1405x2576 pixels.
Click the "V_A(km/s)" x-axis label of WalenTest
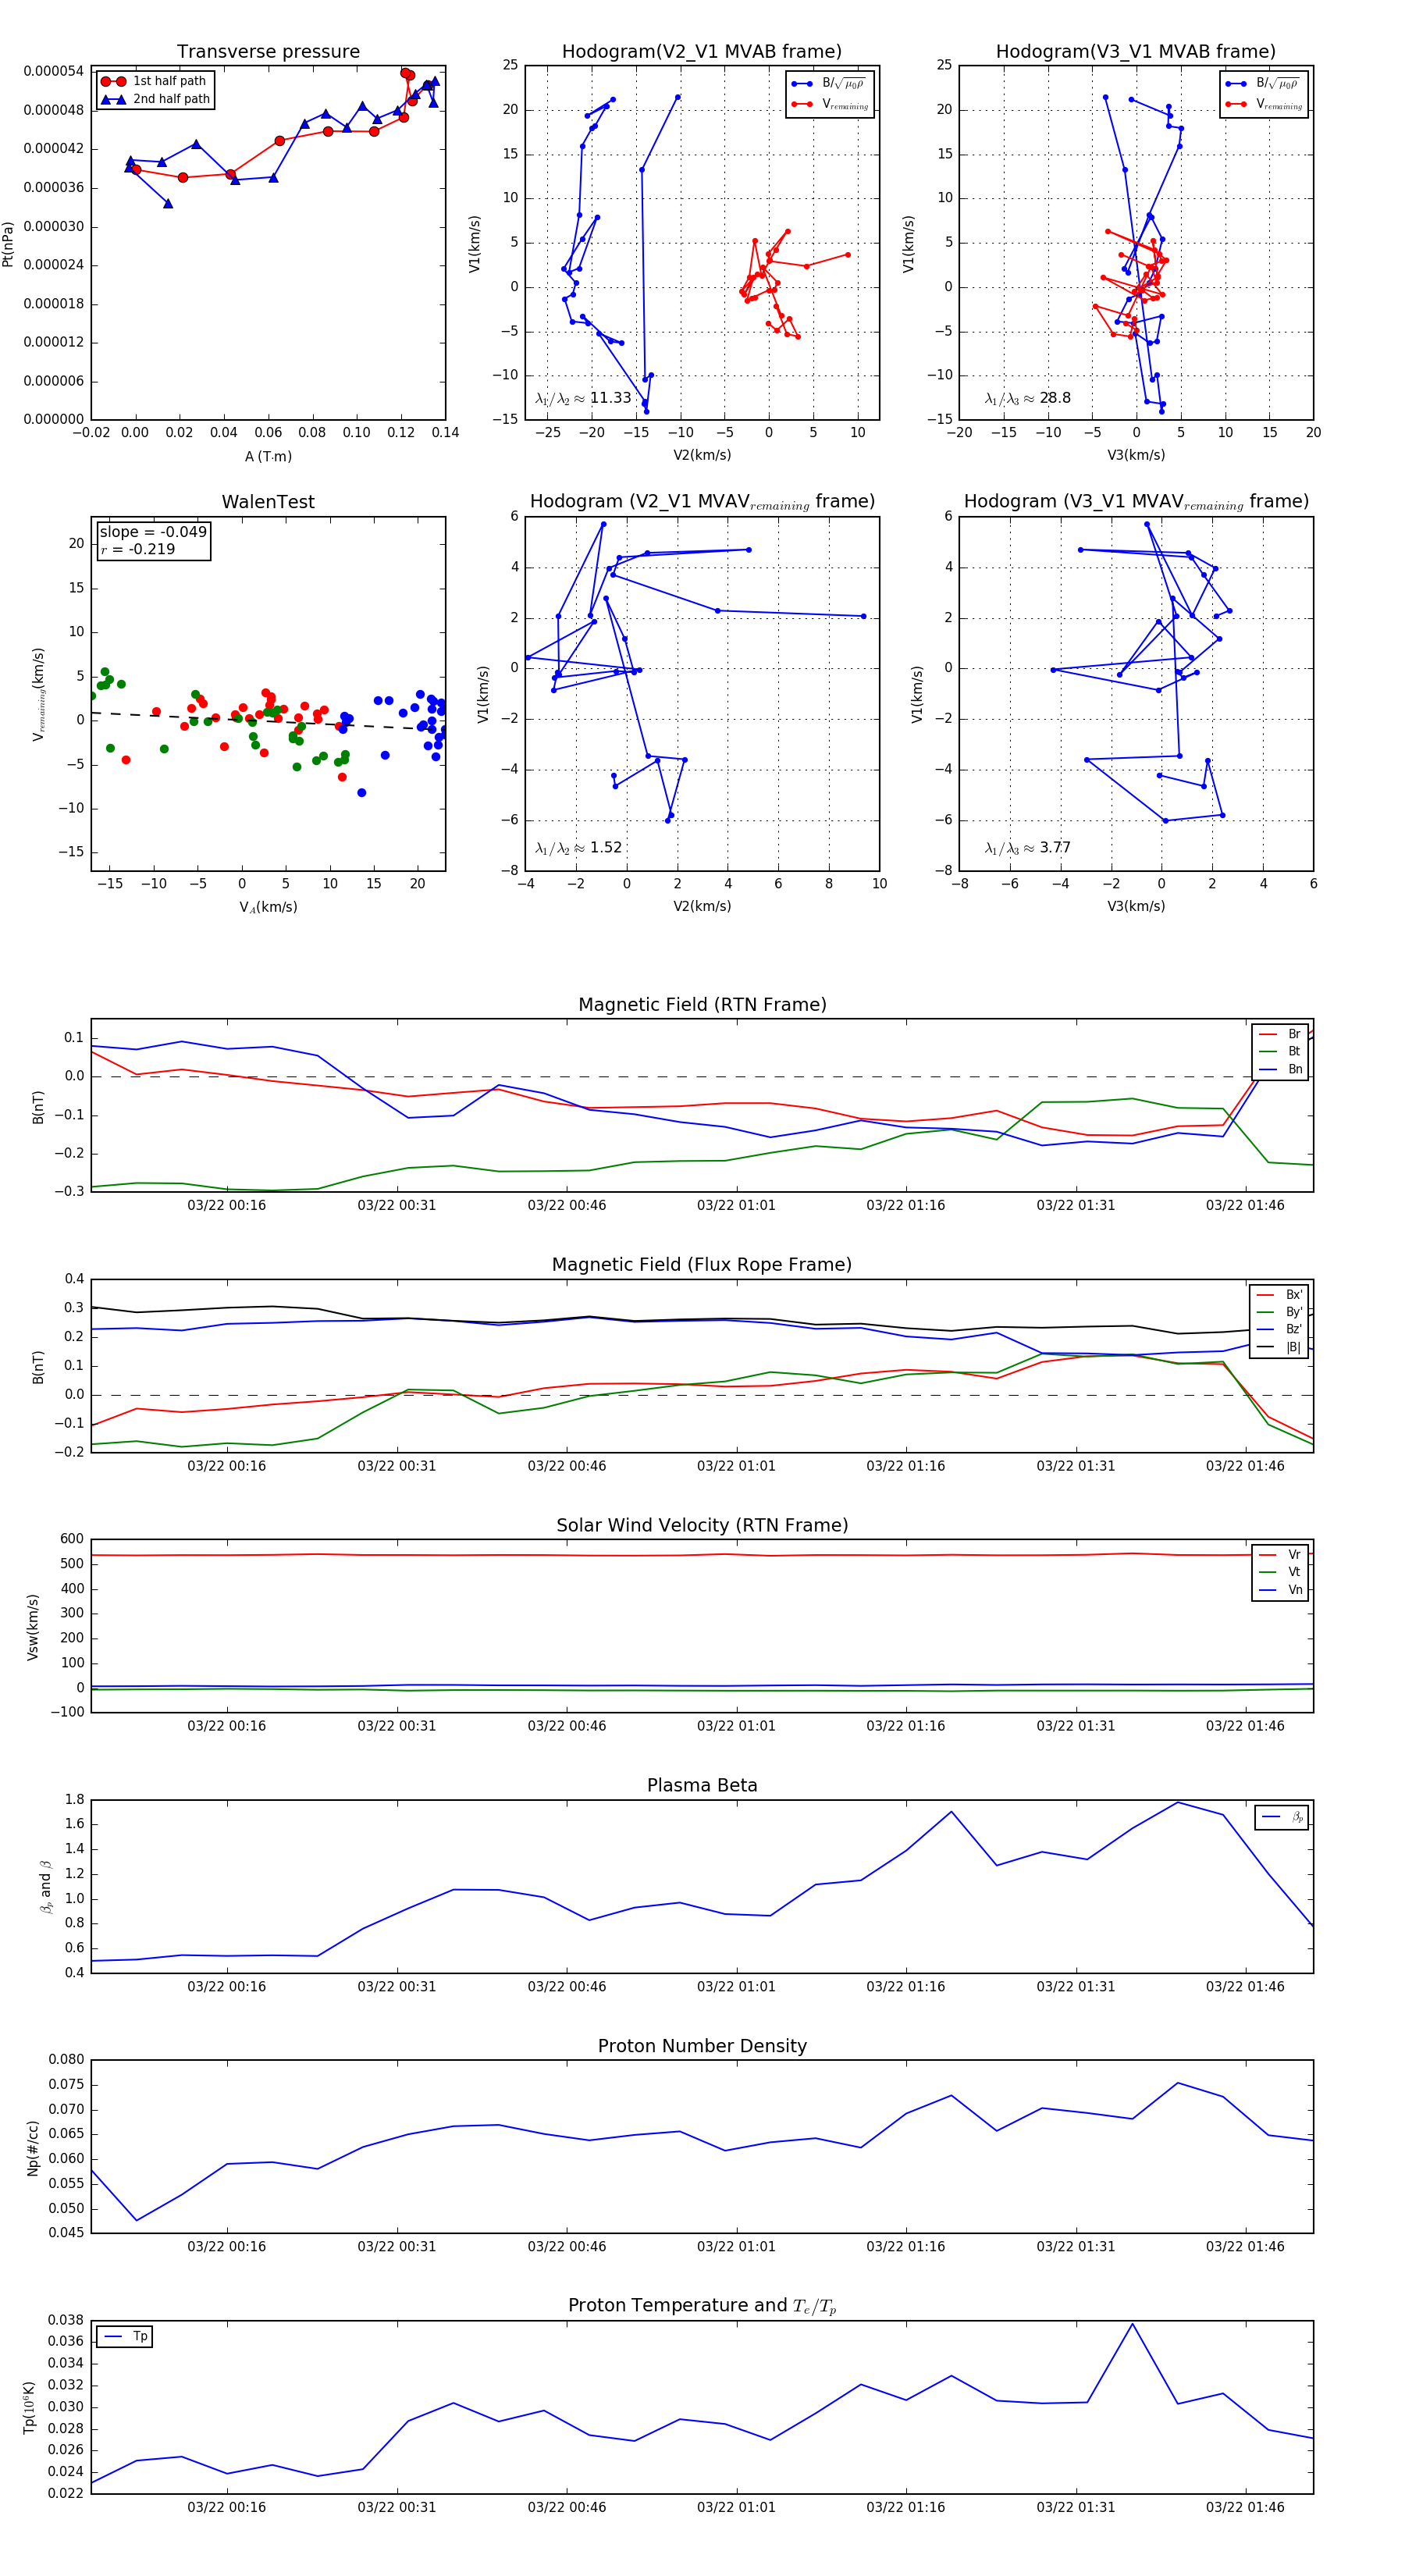(268, 907)
